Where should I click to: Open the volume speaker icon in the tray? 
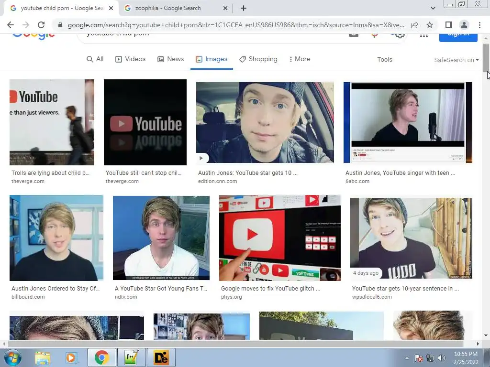click(442, 358)
